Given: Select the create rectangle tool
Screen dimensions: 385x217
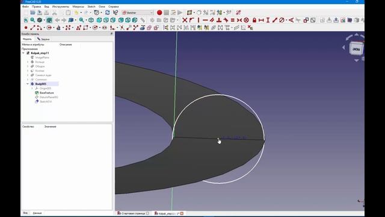Looking at the screenshot, I should click(85, 28).
